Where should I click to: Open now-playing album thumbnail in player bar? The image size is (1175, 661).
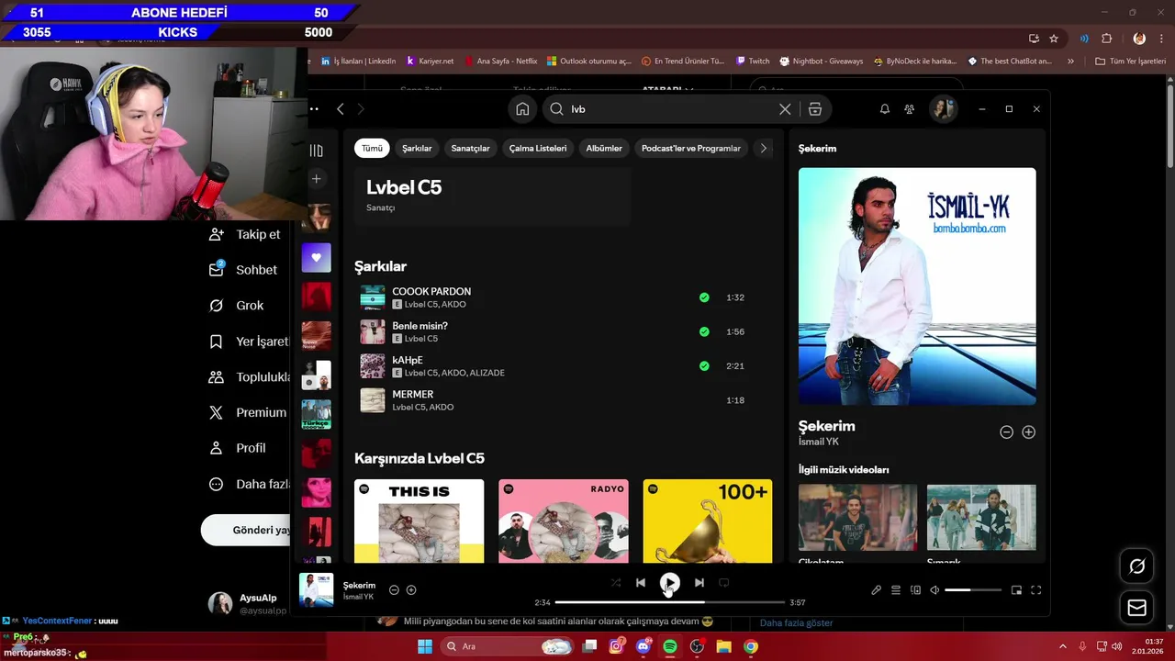[317, 590]
